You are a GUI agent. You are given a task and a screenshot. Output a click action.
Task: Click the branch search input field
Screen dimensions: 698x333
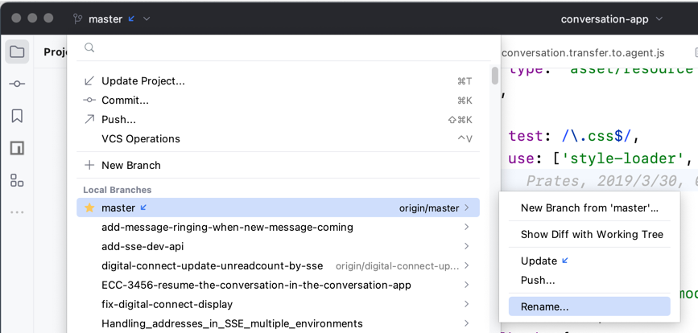tap(282, 48)
